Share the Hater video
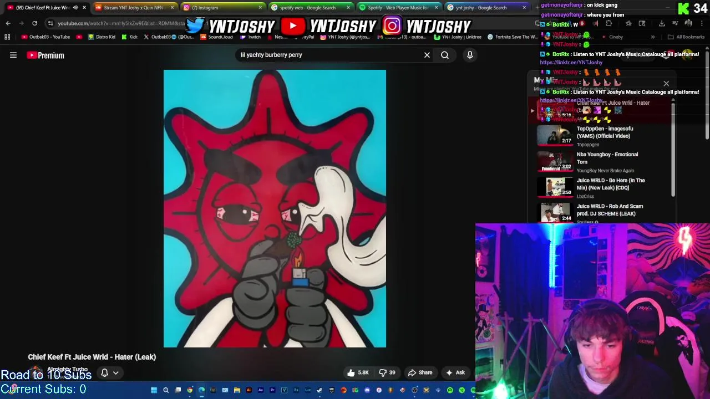The width and height of the screenshot is (710, 399). [420, 372]
